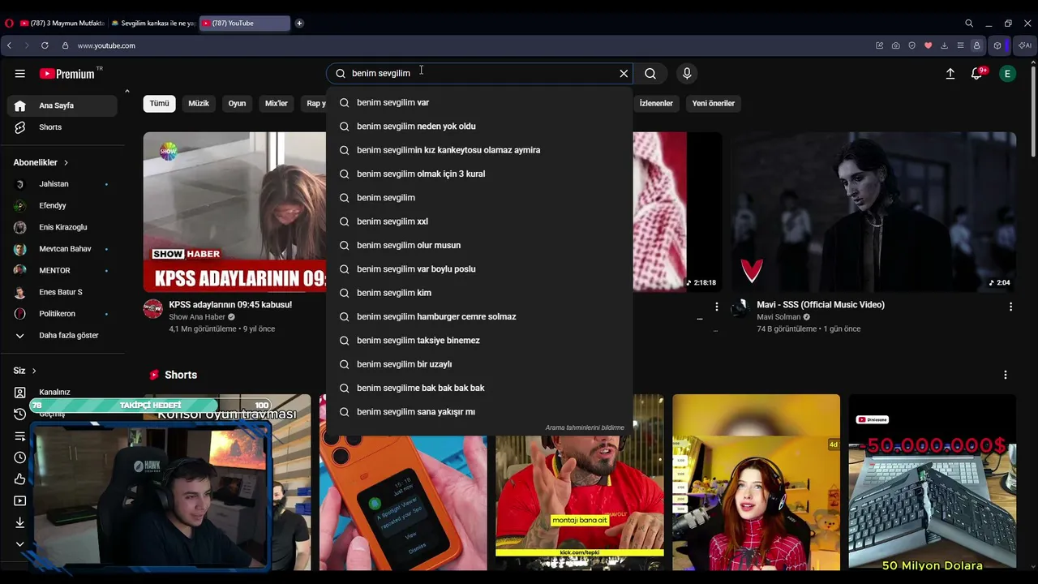Choose suggestion 'benim sevgilim hamburger cemre solmaz'

[x=479, y=317]
